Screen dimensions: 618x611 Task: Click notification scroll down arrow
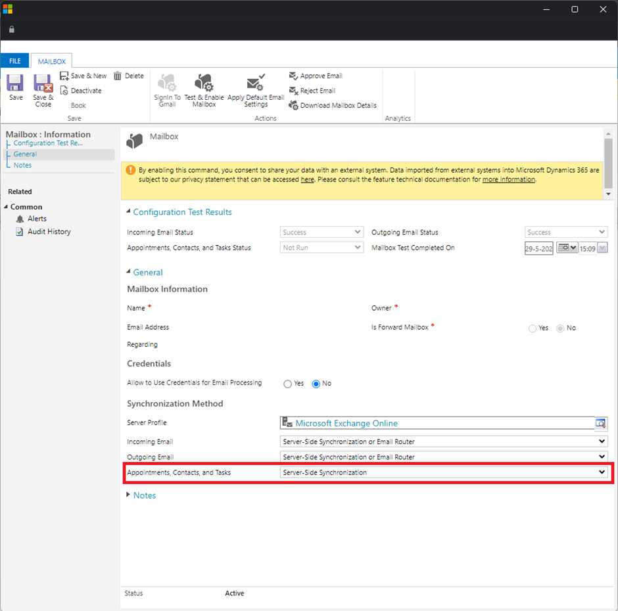(x=608, y=194)
